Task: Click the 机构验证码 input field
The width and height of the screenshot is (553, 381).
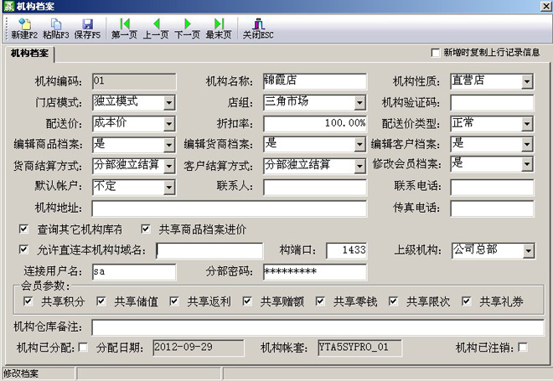Action: pos(492,102)
